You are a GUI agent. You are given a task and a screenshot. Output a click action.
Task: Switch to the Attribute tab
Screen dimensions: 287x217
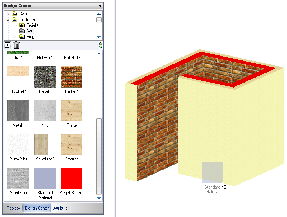point(60,208)
